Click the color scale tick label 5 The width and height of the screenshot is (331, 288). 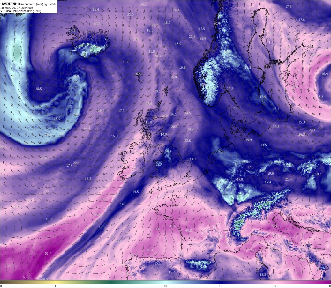pos(110,286)
